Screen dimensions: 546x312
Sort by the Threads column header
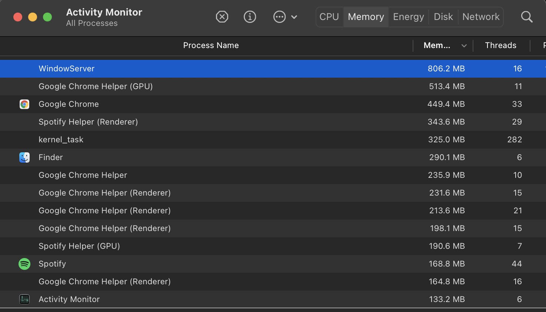500,45
